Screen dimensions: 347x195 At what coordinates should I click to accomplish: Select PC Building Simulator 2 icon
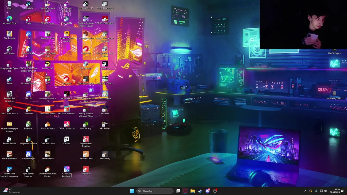pyautogui.click(x=67, y=172)
